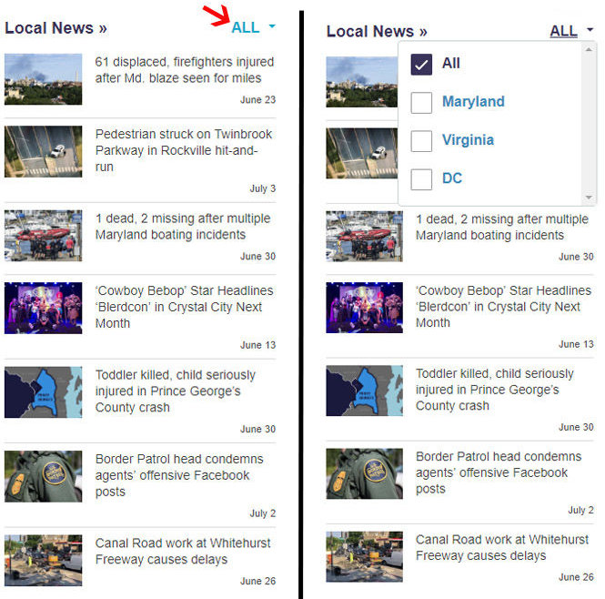Image resolution: width=605 pixels, height=599 pixels.
Task: Open Local News heading link in left panel
Action: click(x=55, y=28)
